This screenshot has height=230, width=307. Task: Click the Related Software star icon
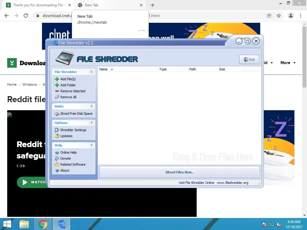coord(57,164)
